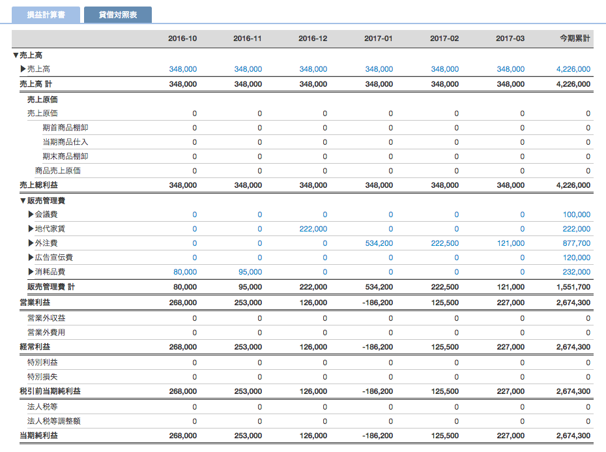The width and height of the screenshot is (606, 452).
Task: Click the 売上高 計 row label
Action: pos(36,84)
